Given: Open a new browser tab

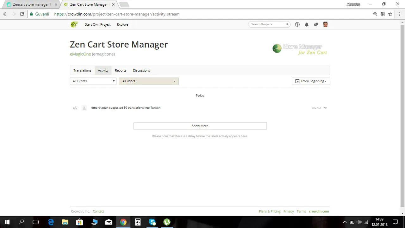Looking at the screenshot, I should click(x=124, y=4).
